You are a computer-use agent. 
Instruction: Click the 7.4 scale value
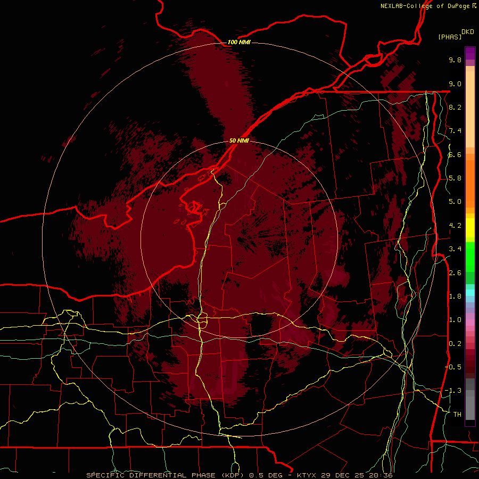pos(455,131)
